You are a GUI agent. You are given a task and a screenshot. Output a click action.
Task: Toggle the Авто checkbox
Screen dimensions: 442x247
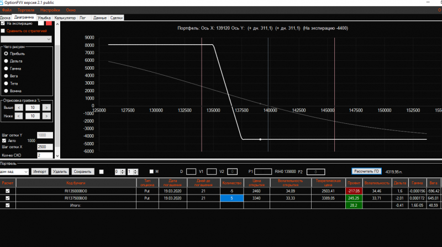pyautogui.click(x=4, y=141)
